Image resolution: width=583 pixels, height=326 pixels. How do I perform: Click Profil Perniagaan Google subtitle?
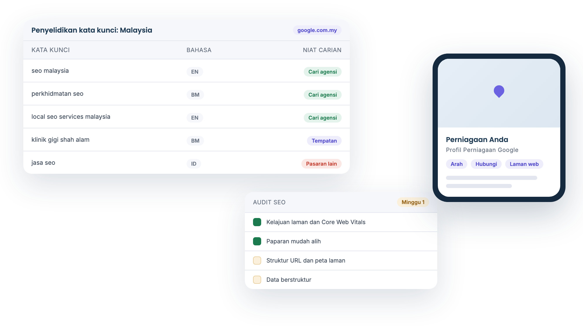[482, 150]
